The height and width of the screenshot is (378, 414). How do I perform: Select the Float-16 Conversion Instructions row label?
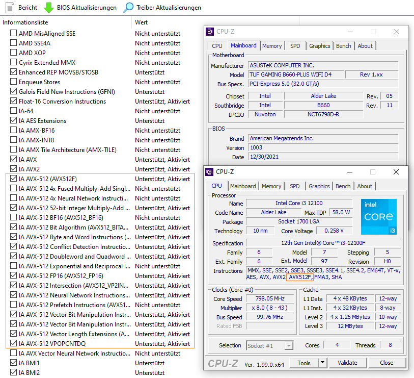[62, 102]
